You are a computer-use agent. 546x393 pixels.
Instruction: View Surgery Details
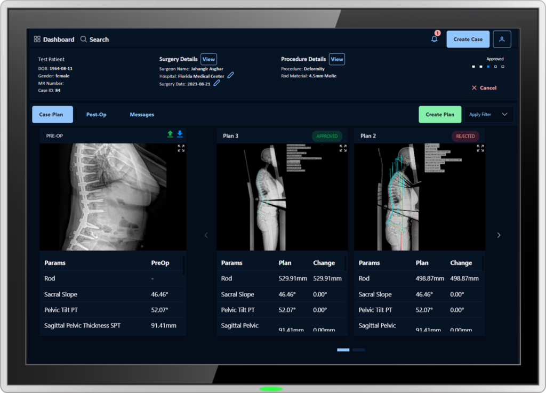coord(208,59)
